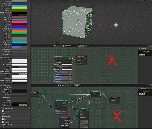This screenshot has width=152, height=129.
Task: Duplicate the Material with new-copy icon
Action: [81, 46]
